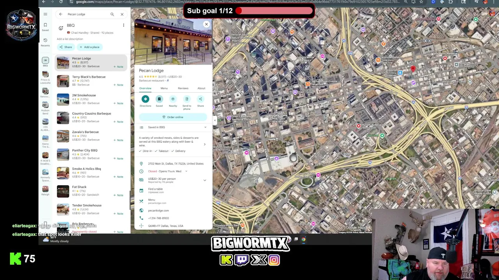Click the red Pecan Lodge map pin
The image size is (499, 280).
413,69
